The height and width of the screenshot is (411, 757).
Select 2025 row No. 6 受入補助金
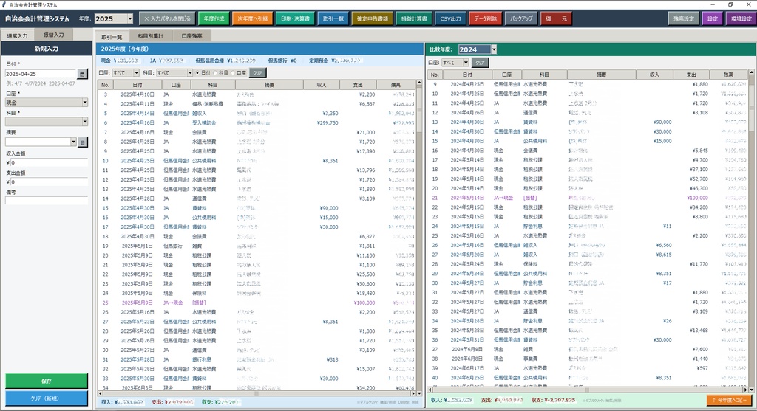click(257, 123)
